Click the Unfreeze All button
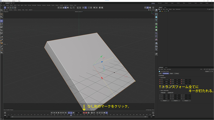 (170, 93)
